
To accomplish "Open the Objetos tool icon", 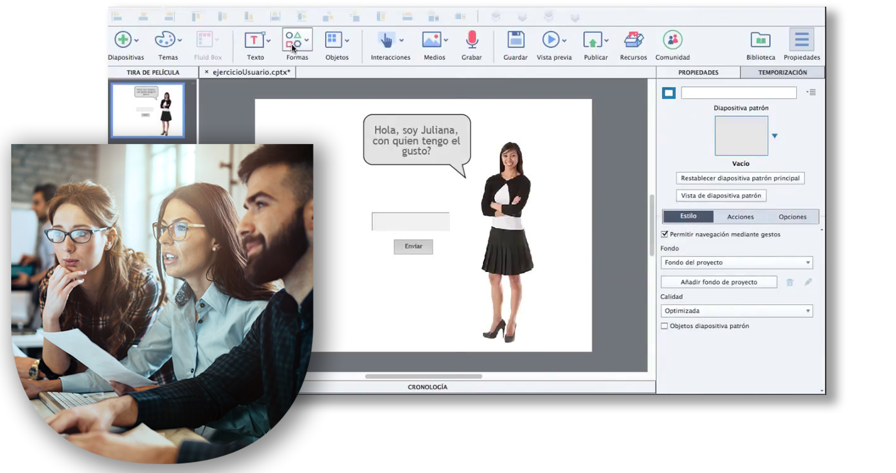I will pyautogui.click(x=333, y=40).
